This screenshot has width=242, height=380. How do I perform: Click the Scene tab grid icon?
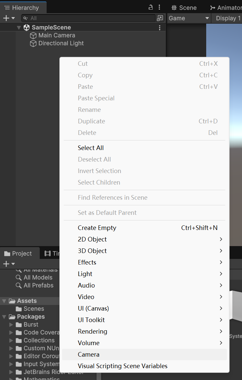tap(174, 8)
